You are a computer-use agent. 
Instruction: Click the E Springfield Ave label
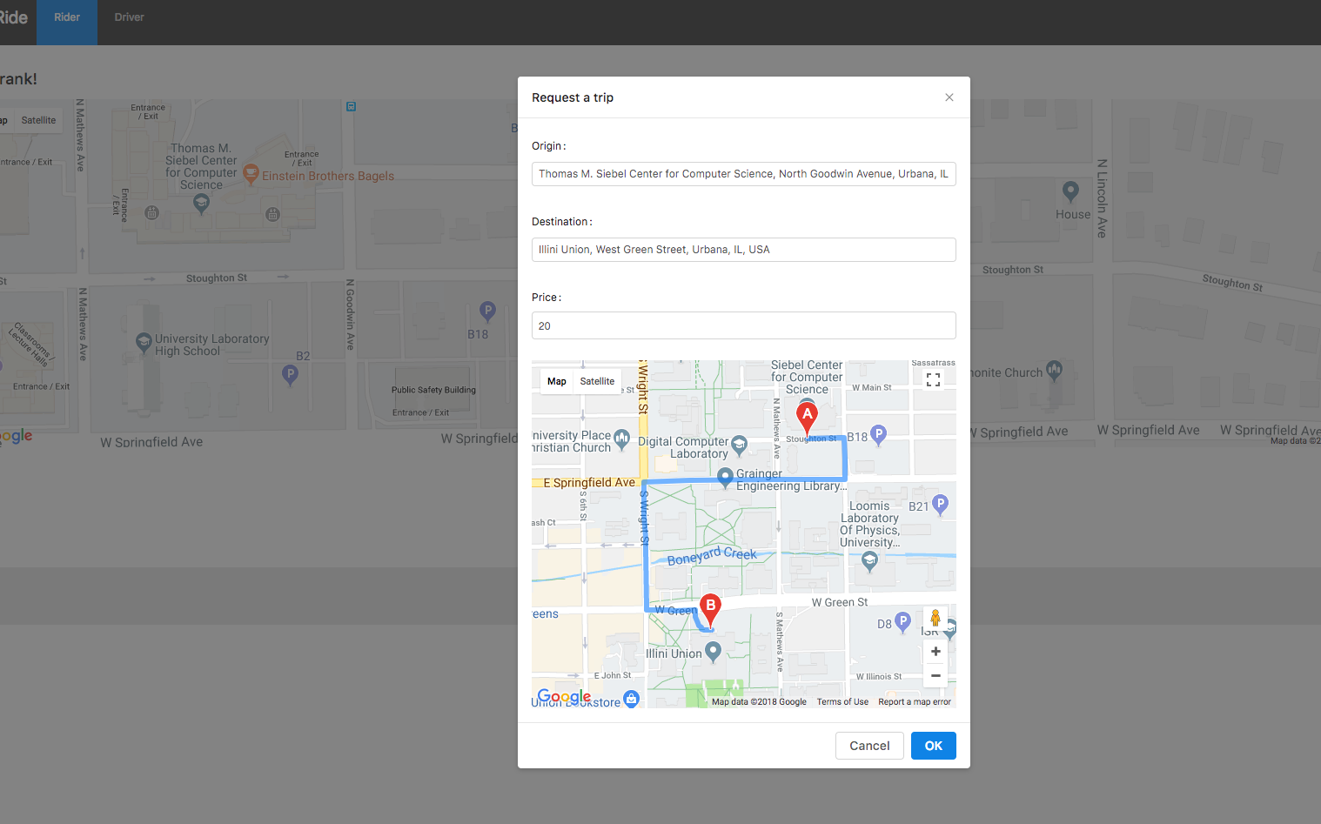pos(589,482)
